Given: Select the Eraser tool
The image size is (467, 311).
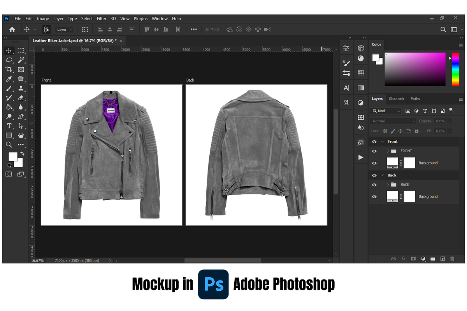Looking at the screenshot, I should pyautogui.click(x=21, y=98).
